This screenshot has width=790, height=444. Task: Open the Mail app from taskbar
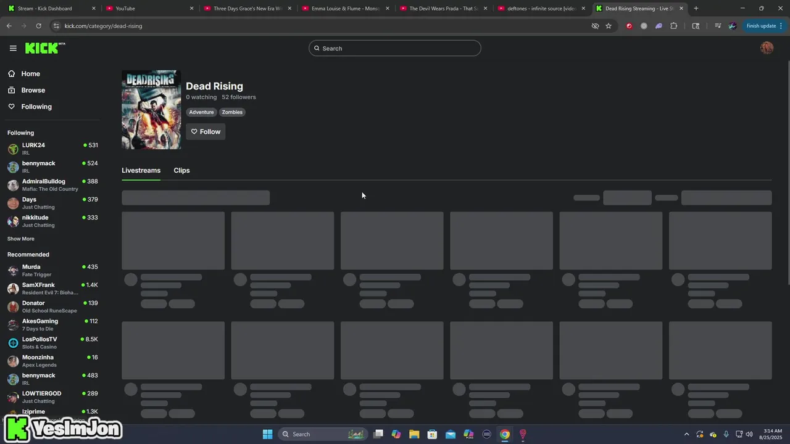(451, 434)
